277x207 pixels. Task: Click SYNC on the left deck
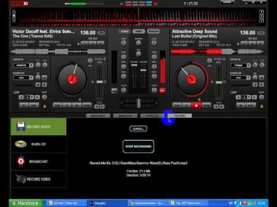point(87,106)
